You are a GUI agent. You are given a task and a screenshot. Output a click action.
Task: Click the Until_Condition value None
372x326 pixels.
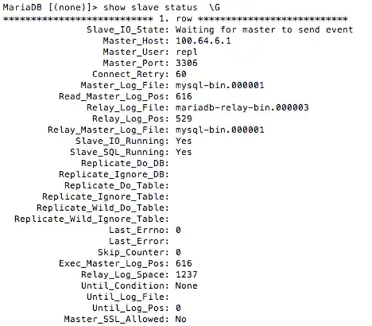click(186, 285)
